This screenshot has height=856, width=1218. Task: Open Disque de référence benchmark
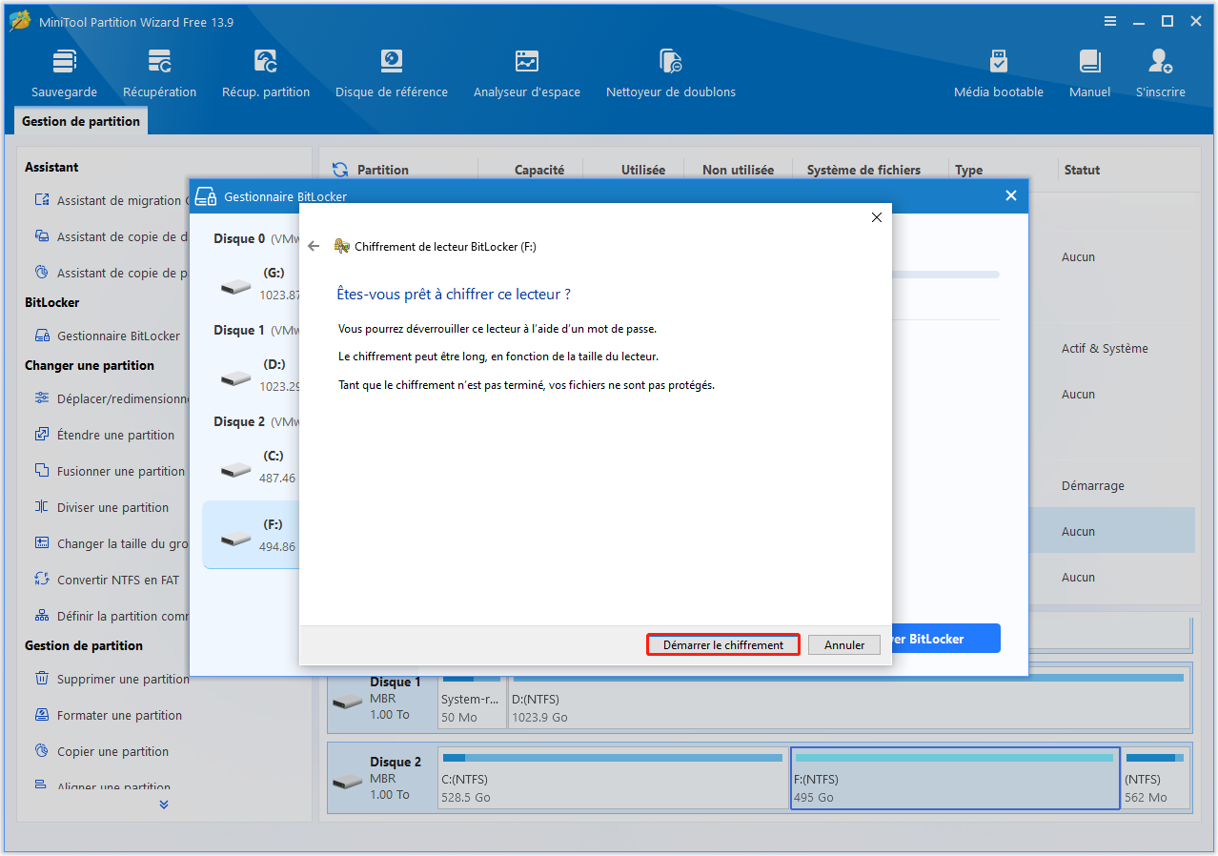[392, 74]
